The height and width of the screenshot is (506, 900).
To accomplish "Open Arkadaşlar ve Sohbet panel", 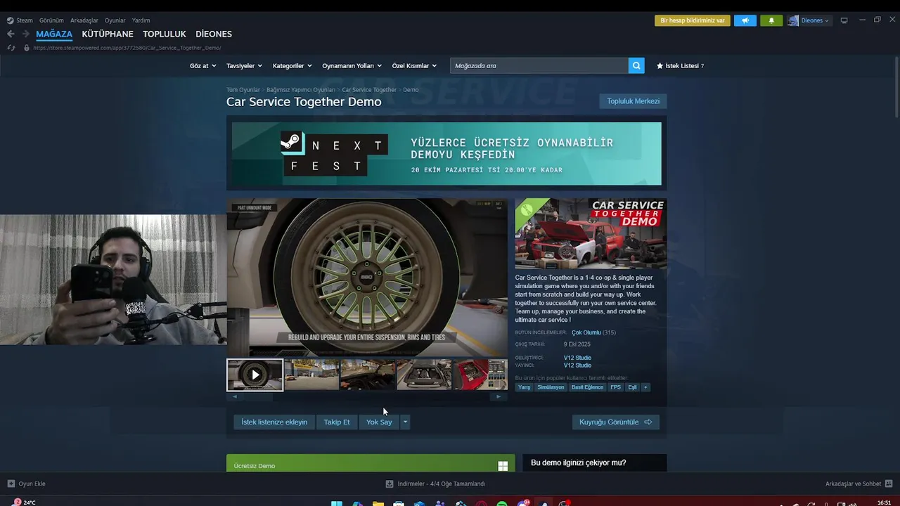I will 859,484.
